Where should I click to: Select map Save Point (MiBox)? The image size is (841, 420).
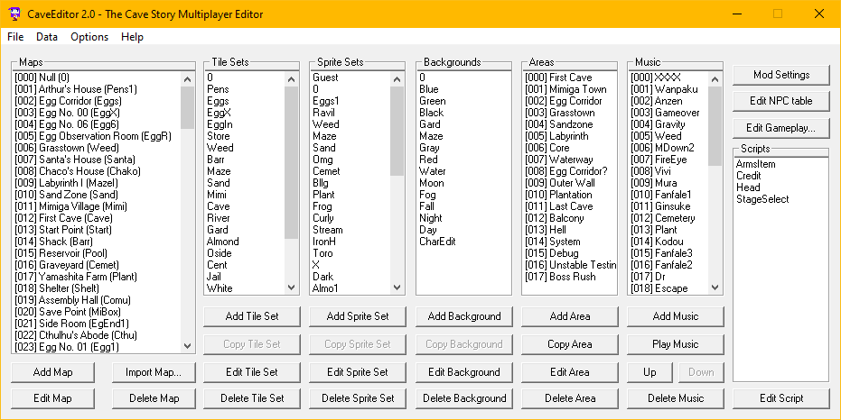point(68,312)
